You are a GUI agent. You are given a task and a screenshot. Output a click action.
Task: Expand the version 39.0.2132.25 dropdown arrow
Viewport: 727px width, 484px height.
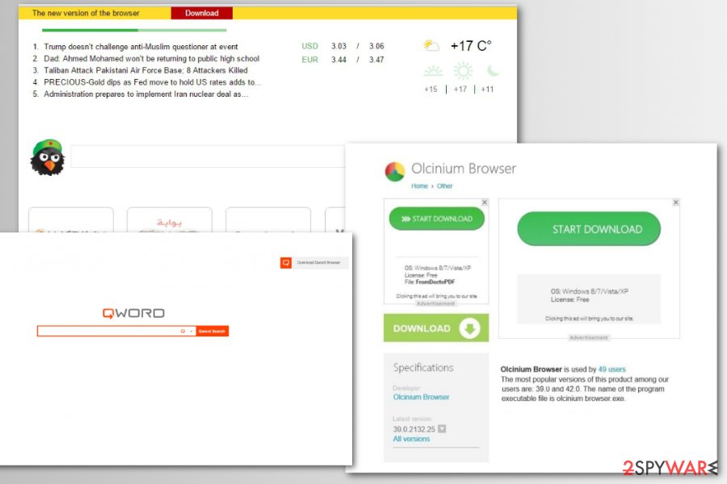pyautogui.click(x=442, y=429)
